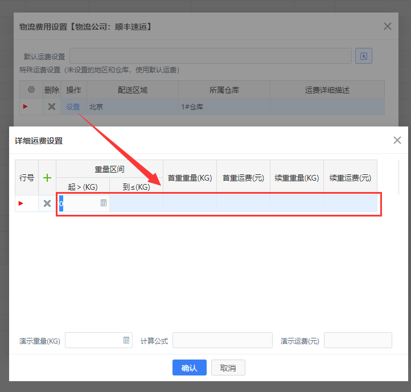Add a new row with green plus icon

[x=47, y=178]
